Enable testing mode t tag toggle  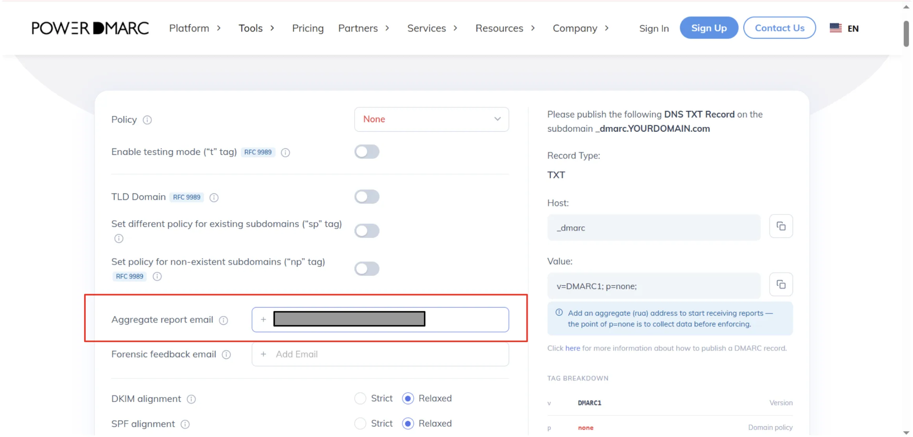[x=367, y=152]
